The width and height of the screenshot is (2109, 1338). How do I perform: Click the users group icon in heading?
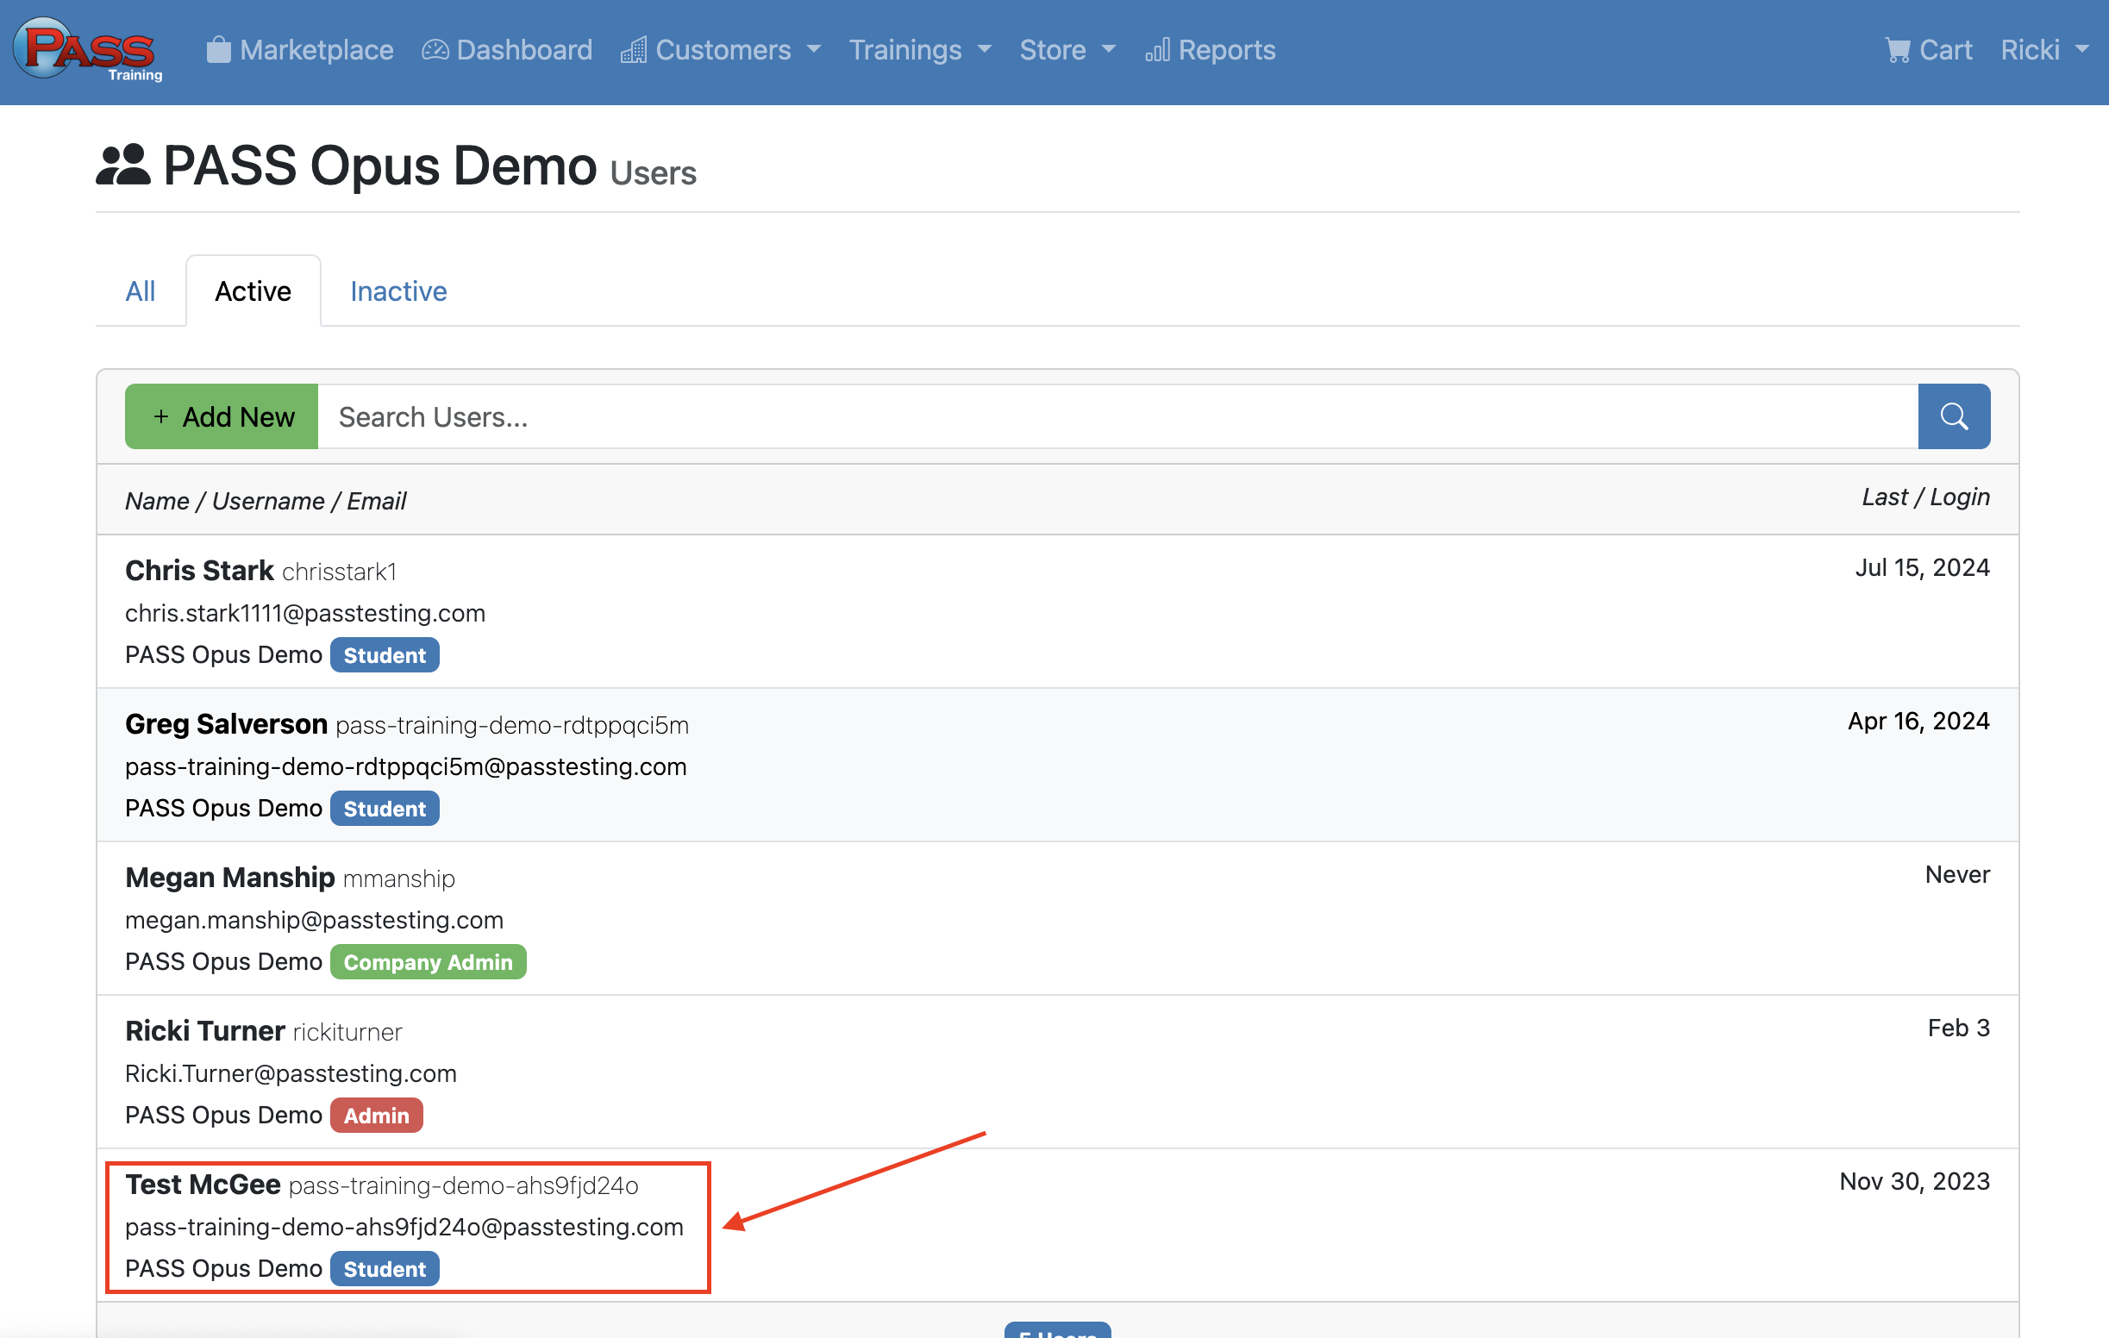[122, 166]
